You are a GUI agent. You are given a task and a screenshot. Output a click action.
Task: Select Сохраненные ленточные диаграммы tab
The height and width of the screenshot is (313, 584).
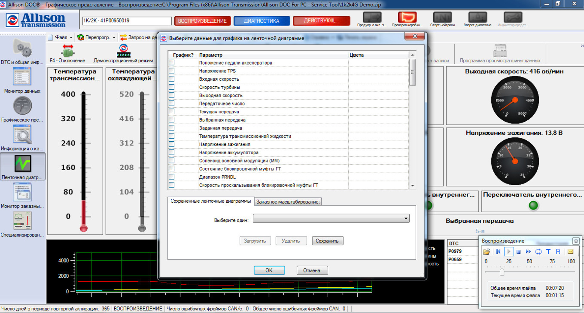[x=211, y=201]
